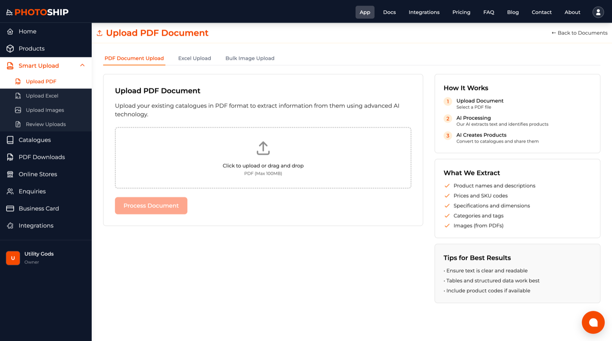Click the Smart Upload file icon
This screenshot has height=341, width=612.
click(x=10, y=66)
